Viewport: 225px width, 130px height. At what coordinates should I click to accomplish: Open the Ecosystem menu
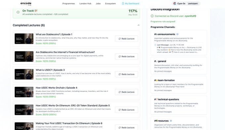point(110,4)
